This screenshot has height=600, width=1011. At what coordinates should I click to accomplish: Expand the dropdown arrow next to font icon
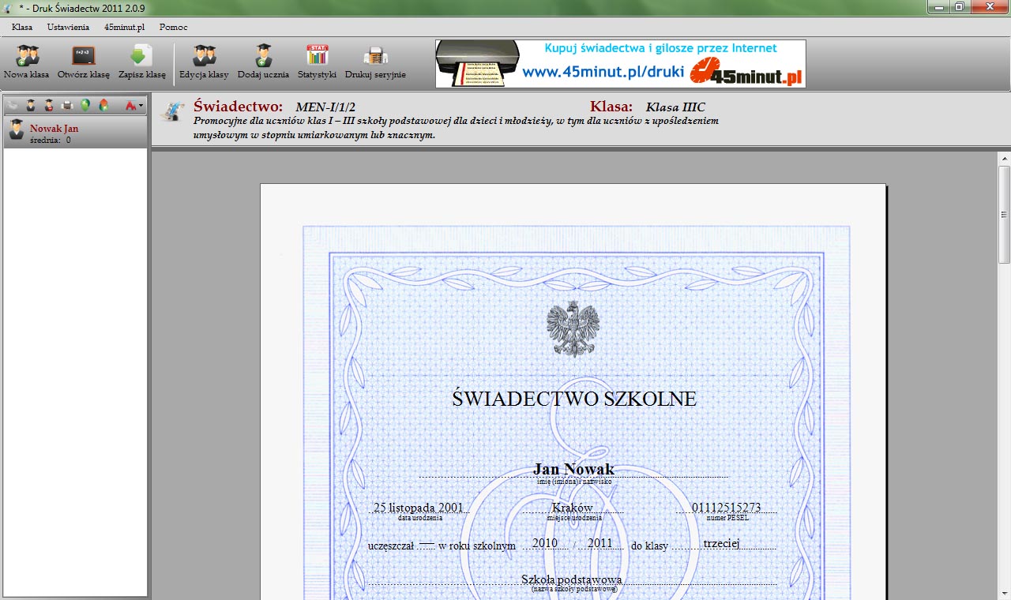point(141,106)
